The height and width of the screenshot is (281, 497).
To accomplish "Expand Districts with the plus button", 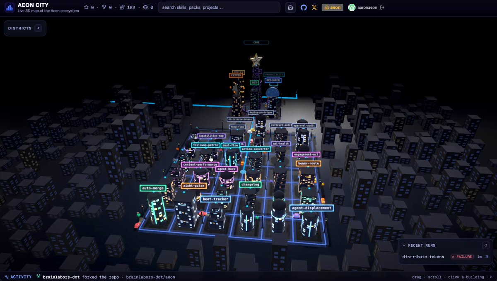I will (x=38, y=28).
